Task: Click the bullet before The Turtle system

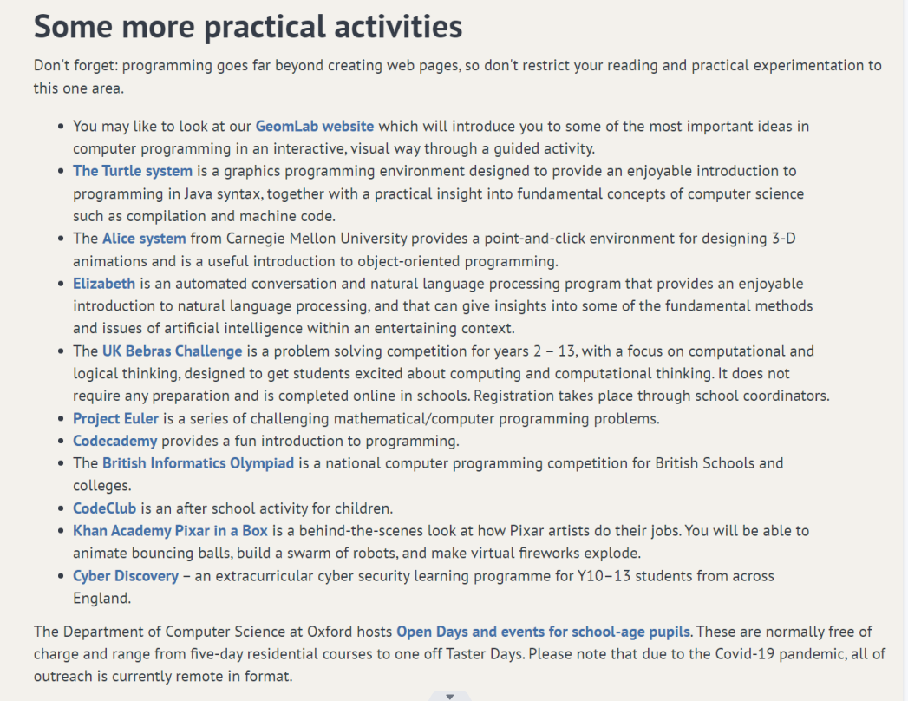Action: (62, 171)
